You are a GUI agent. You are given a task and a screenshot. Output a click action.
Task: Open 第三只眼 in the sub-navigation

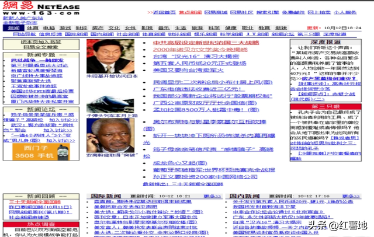(309, 34)
